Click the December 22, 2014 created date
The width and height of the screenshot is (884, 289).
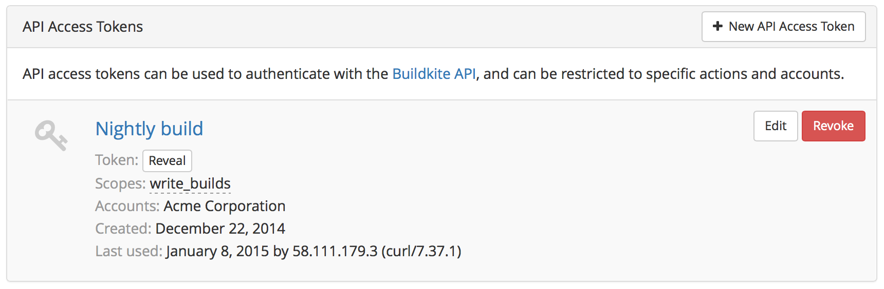(x=220, y=229)
